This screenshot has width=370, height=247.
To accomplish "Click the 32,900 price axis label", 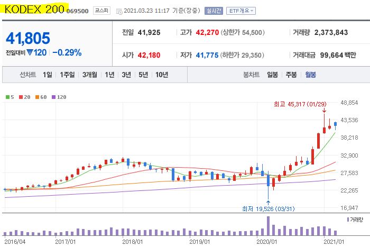I will pos(349,155).
